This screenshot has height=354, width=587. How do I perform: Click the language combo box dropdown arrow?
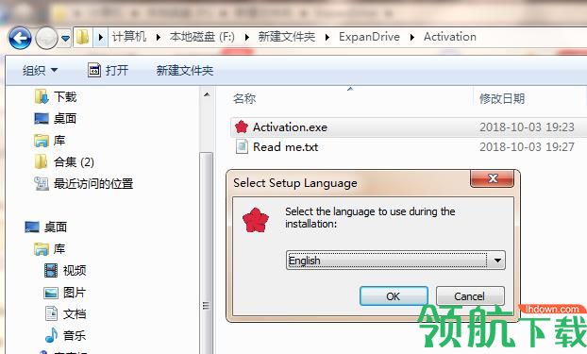(497, 261)
